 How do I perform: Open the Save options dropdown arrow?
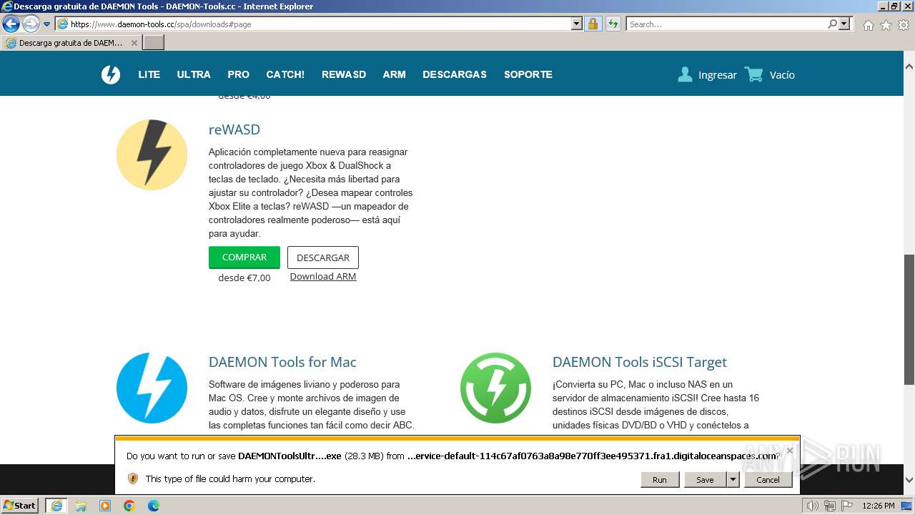pyautogui.click(x=733, y=480)
